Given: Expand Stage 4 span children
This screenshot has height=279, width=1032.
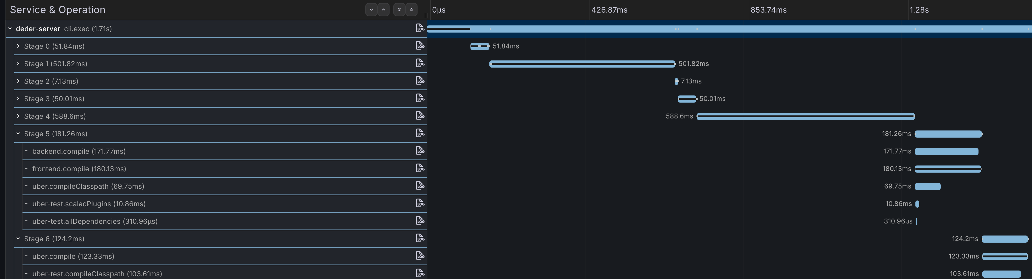Looking at the screenshot, I should click(x=18, y=116).
